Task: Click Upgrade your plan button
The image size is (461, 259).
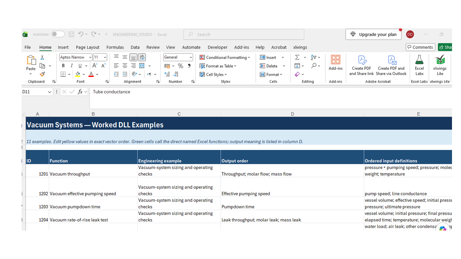Action: click(373, 34)
